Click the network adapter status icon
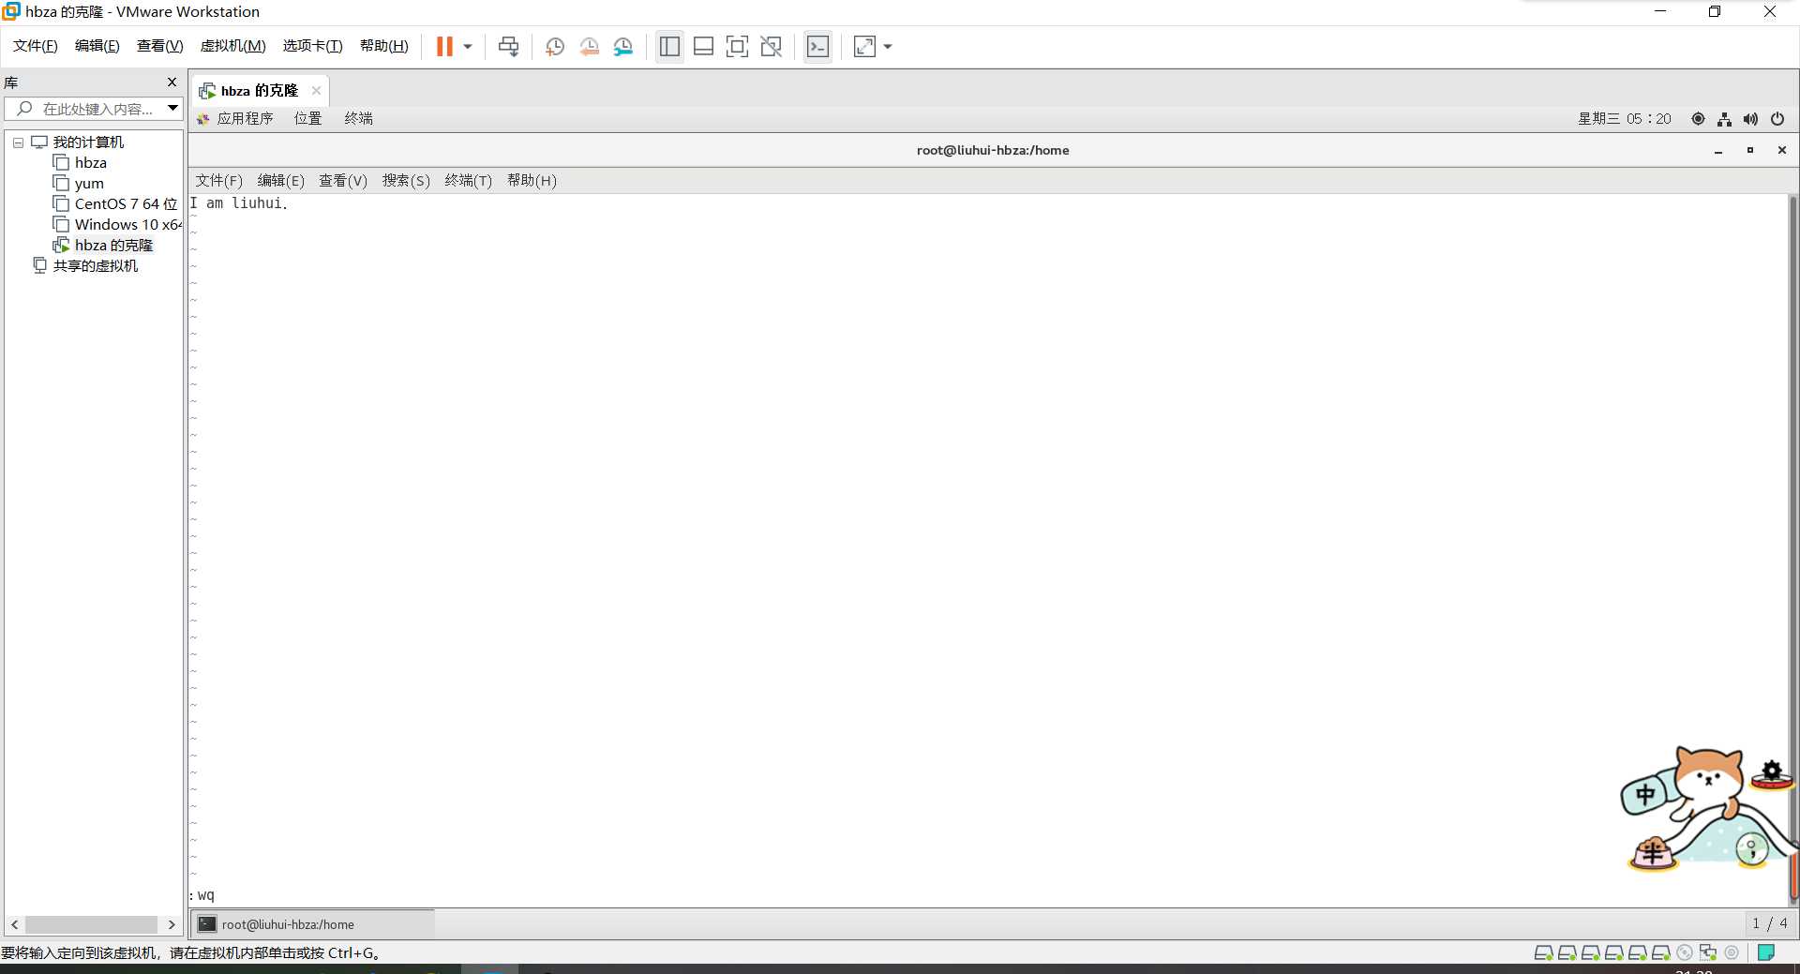 click(x=1708, y=953)
